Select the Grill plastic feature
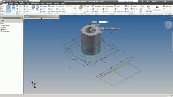 point(127,6)
